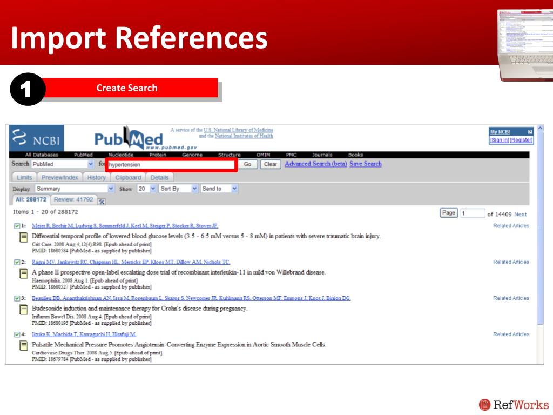
Task: Open authors link Ragni MV, Jankowitz RC
Action: click(x=131, y=262)
